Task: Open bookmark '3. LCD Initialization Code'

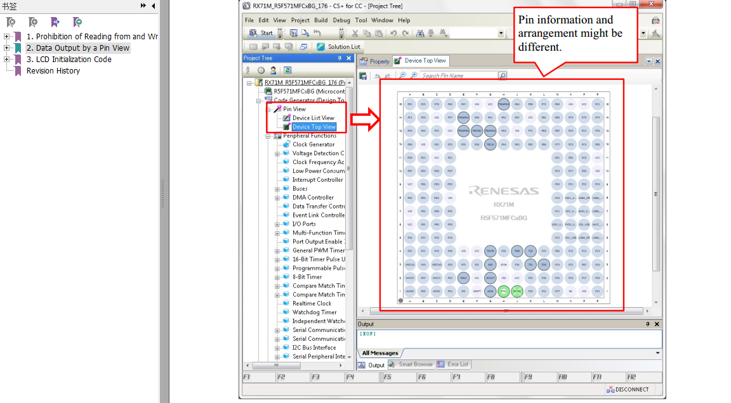Action: click(x=69, y=59)
